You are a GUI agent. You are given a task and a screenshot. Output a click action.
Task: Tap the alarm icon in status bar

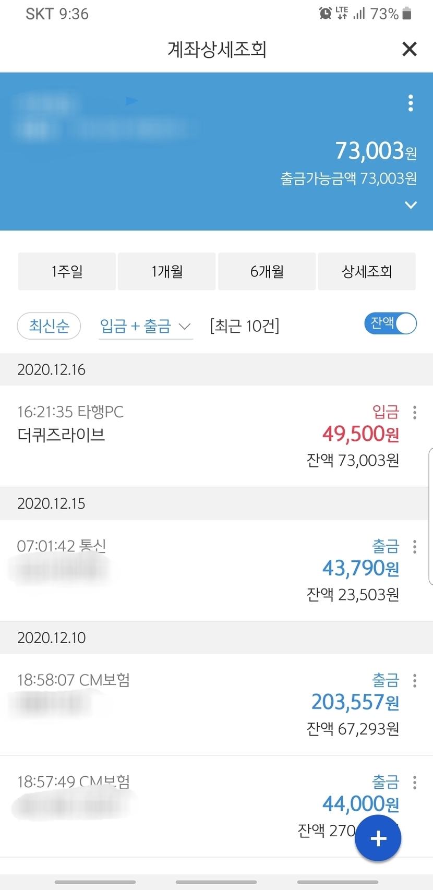325,13
